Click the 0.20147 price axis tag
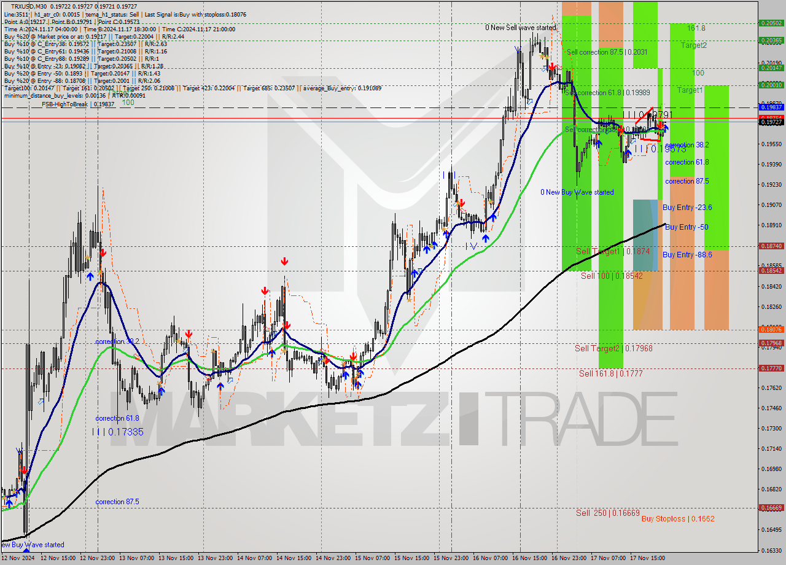Screen dimensions: 786x565 click(x=771, y=68)
